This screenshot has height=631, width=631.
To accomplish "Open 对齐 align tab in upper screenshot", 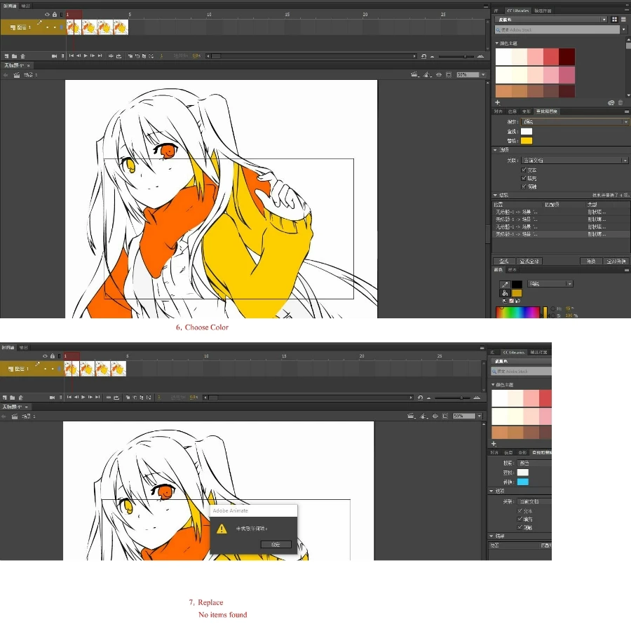I will tap(498, 111).
